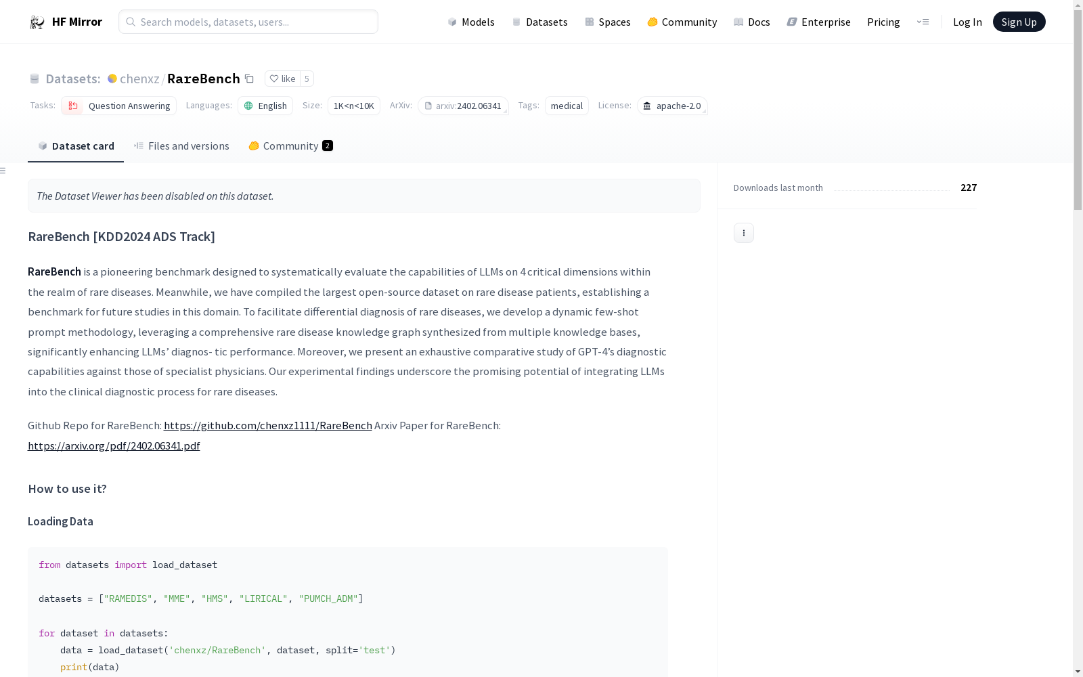Select Enterprise in the top navigation
Image resolution: width=1083 pixels, height=677 pixels.
819,22
